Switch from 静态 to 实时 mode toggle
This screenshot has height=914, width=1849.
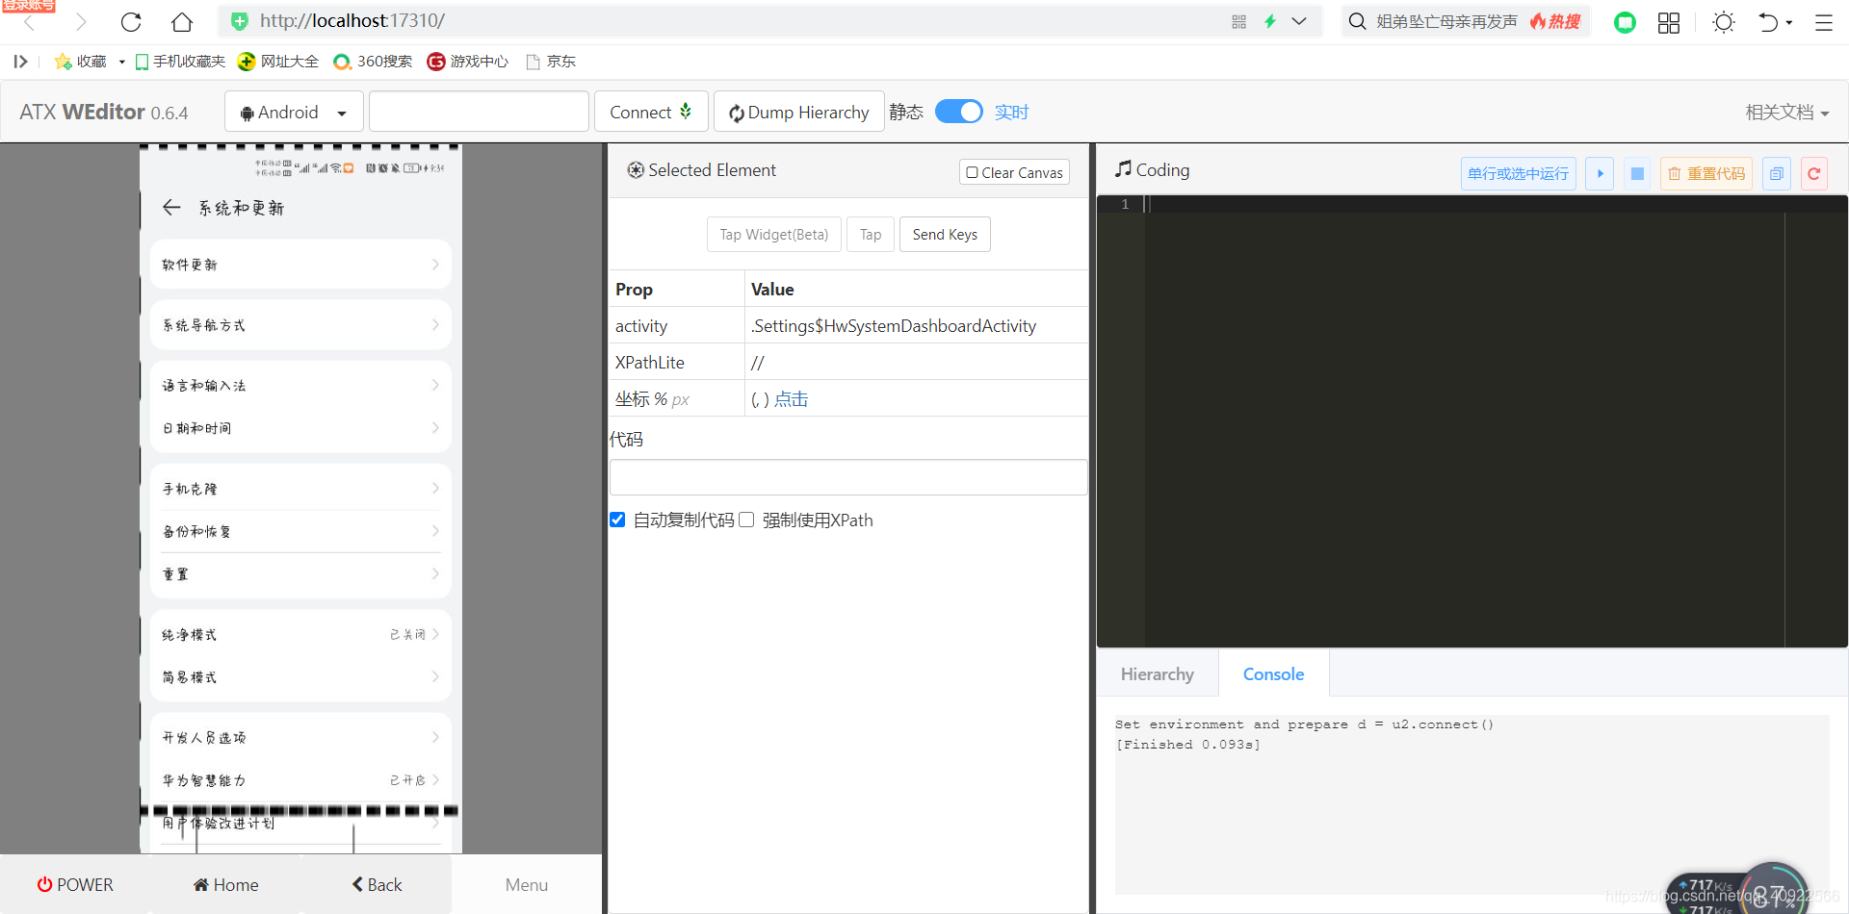[958, 112]
